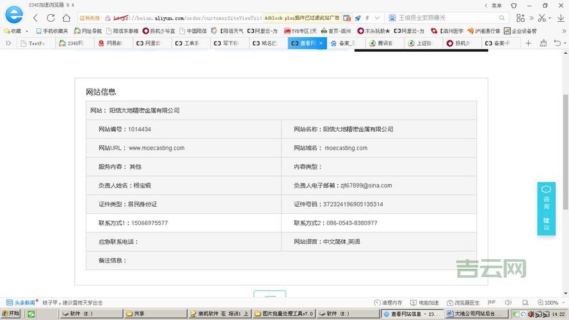569x320 pixels.
Task: Switch to the 腾讯首 tab
Action: [x=384, y=43]
